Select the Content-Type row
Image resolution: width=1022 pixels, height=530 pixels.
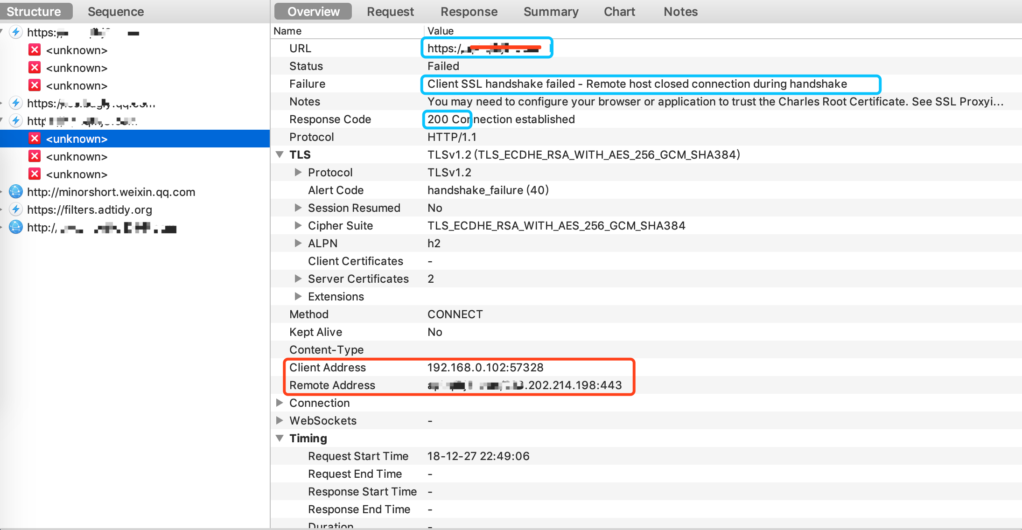(x=646, y=349)
